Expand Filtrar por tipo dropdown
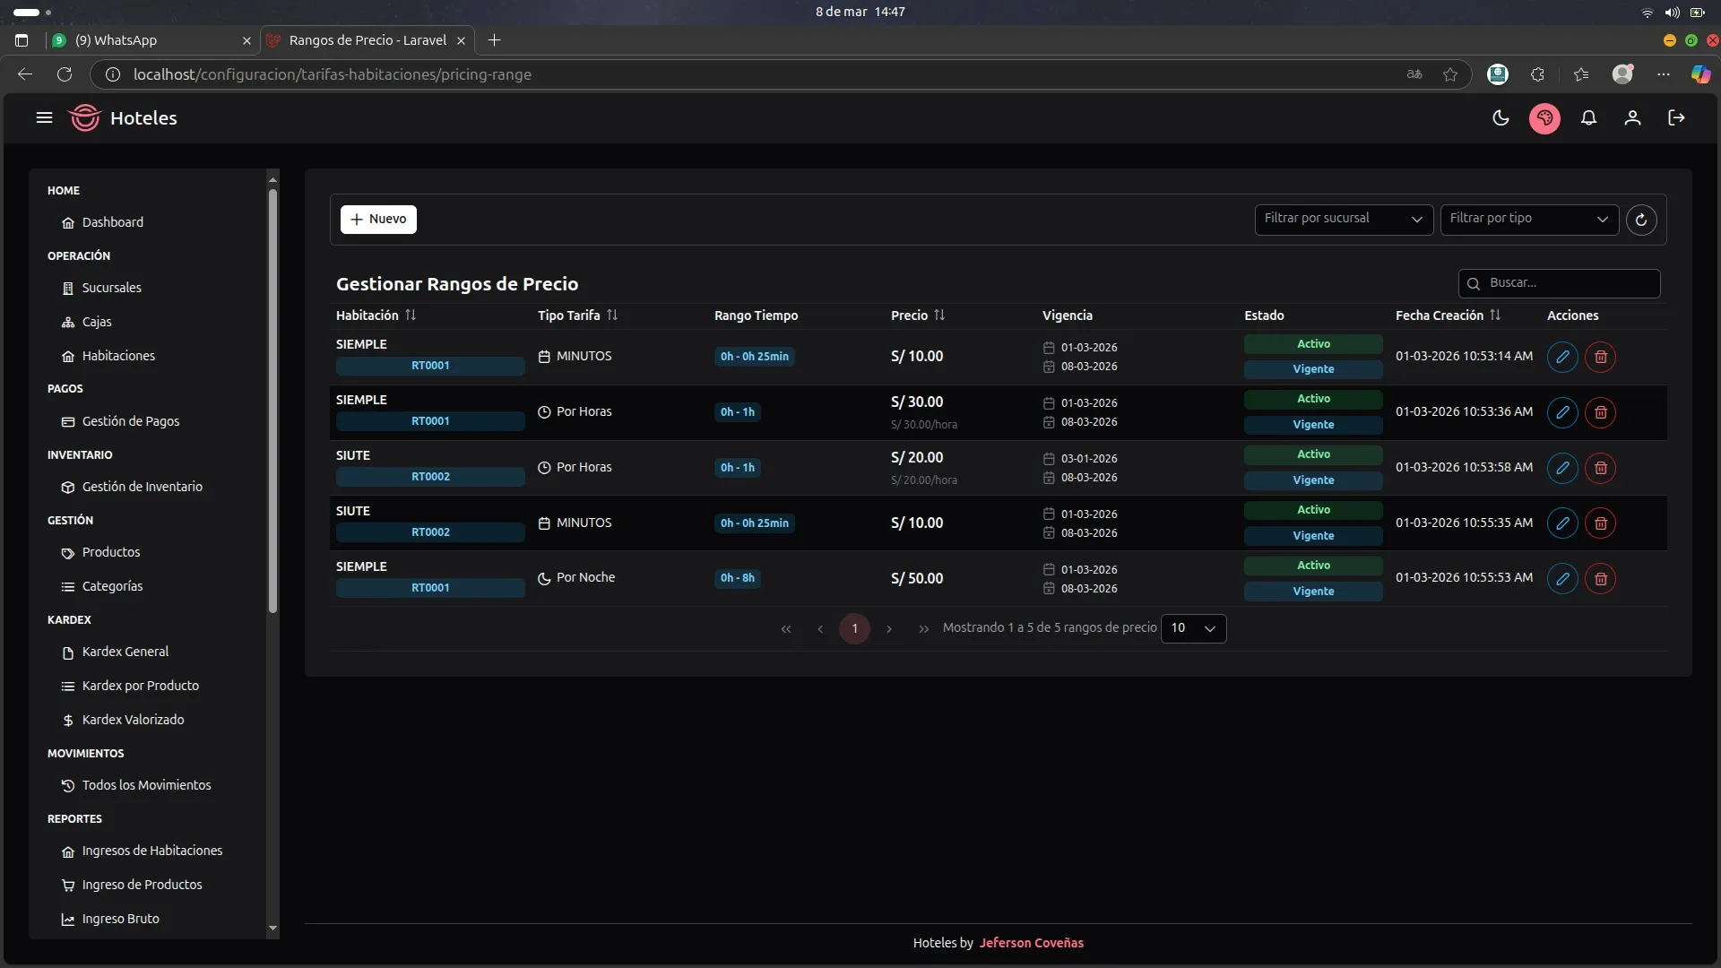This screenshot has width=1721, height=968. 1528,219
